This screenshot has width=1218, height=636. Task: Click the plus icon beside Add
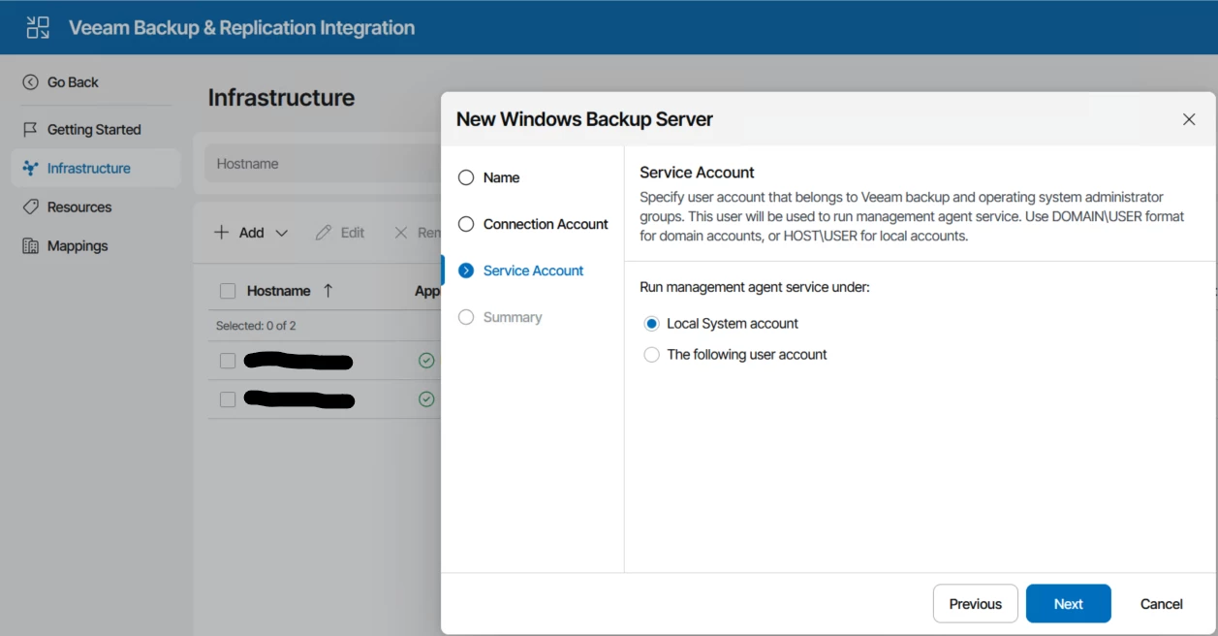click(222, 233)
